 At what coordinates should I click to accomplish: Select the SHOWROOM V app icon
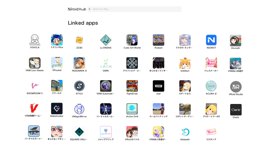[x=35, y=86]
